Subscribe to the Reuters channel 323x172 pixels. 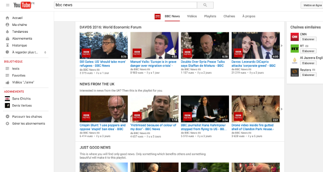pos(308,75)
